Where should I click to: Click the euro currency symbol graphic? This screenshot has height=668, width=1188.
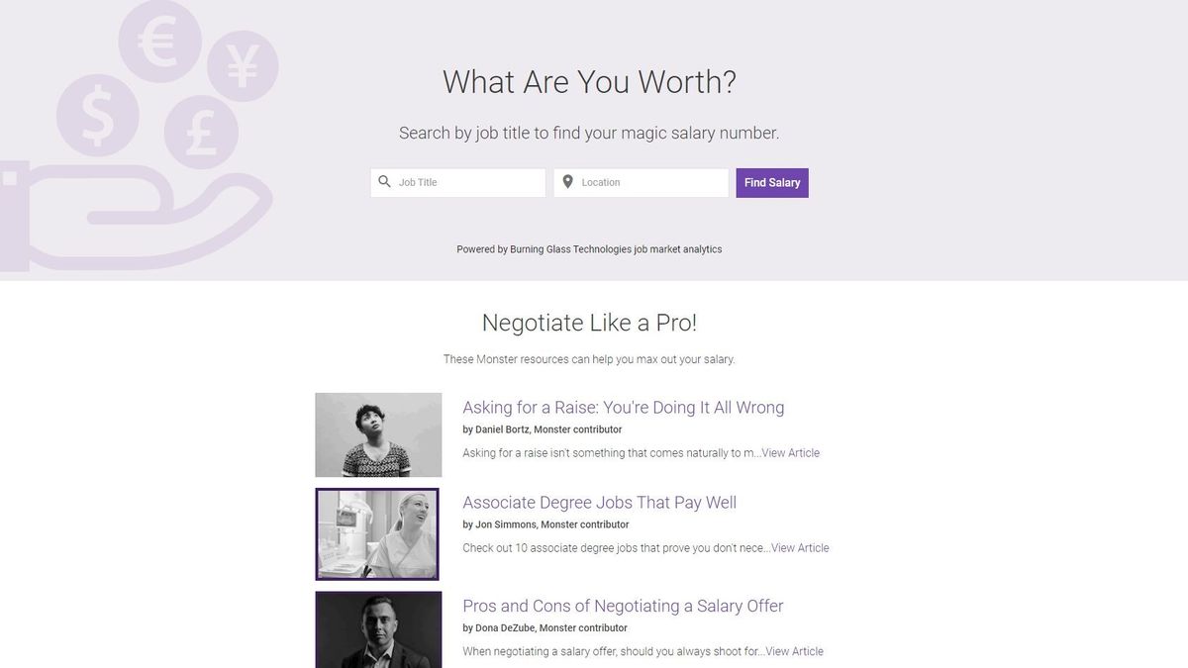tap(158, 48)
